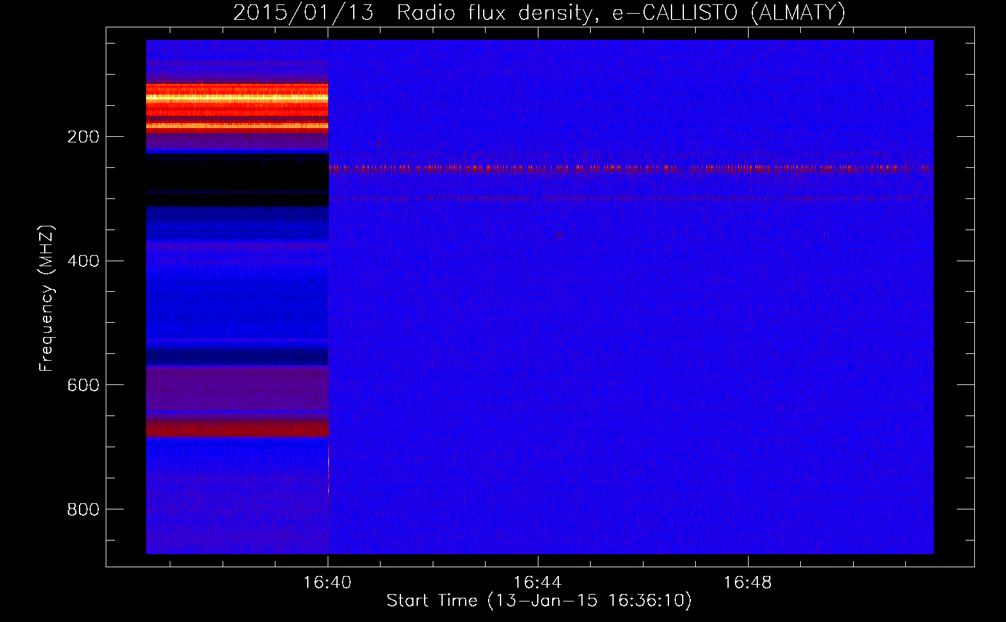Click the 16:40 time tick label
This screenshot has width=1006, height=622.
click(327, 583)
